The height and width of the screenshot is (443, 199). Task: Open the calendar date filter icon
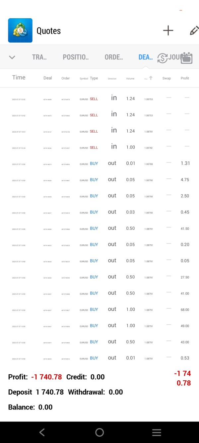coord(187,58)
